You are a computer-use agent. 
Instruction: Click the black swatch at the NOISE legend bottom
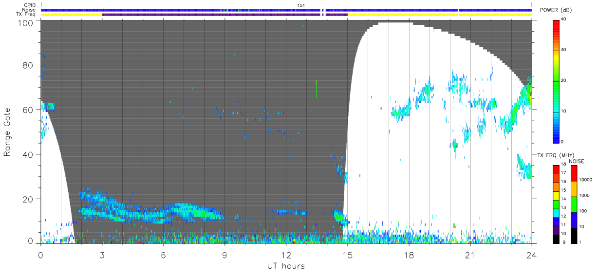click(x=574, y=235)
